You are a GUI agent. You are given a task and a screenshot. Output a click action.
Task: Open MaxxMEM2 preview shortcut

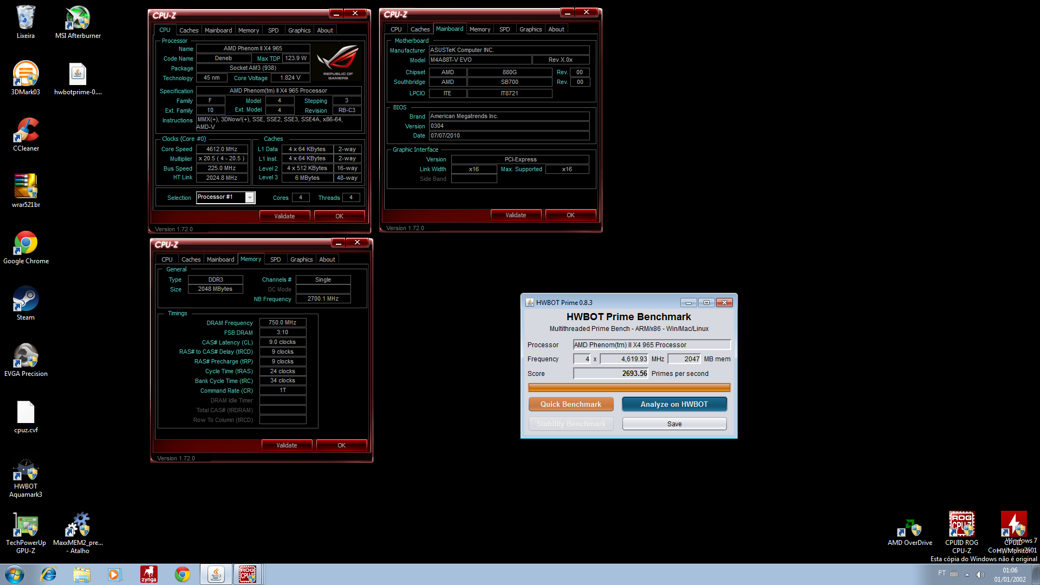pyautogui.click(x=78, y=534)
